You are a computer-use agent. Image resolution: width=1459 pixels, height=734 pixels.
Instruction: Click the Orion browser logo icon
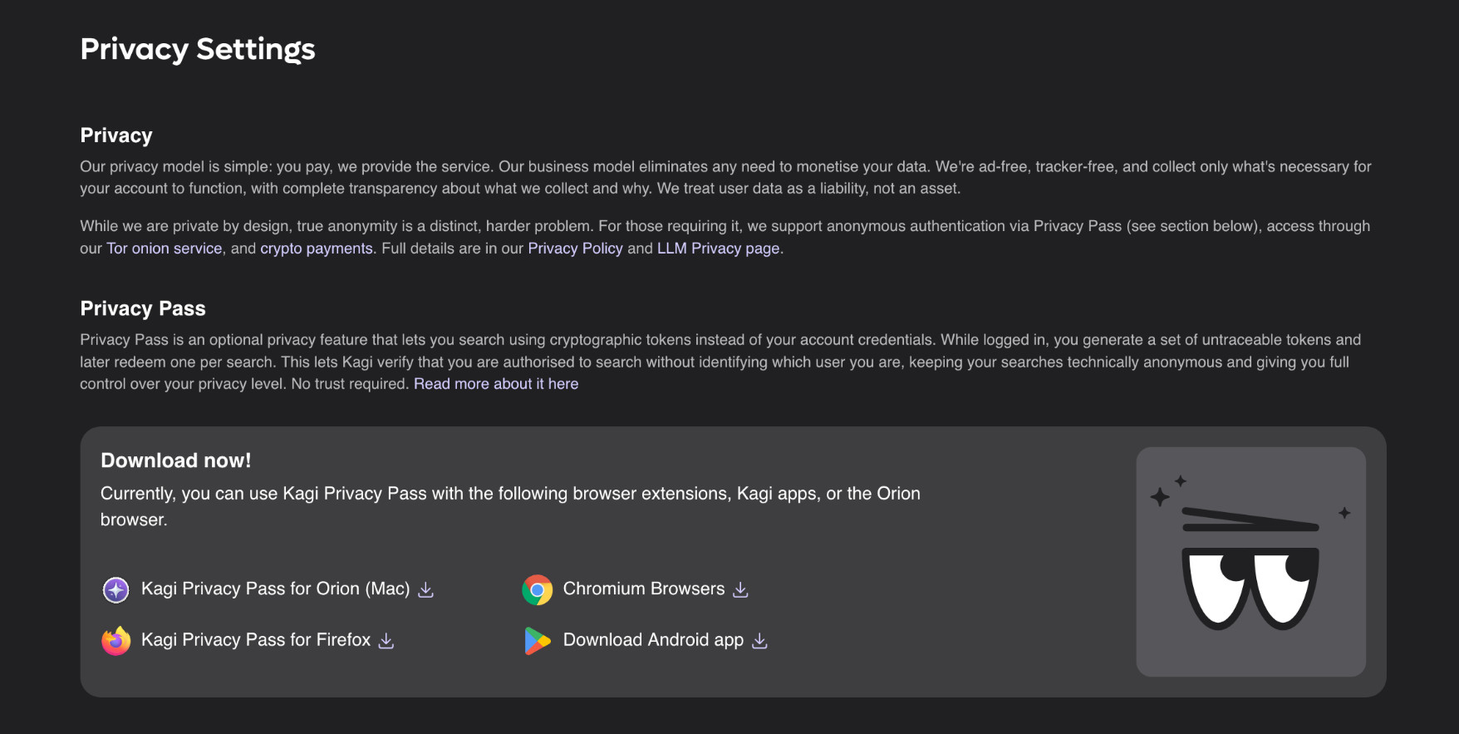(115, 590)
